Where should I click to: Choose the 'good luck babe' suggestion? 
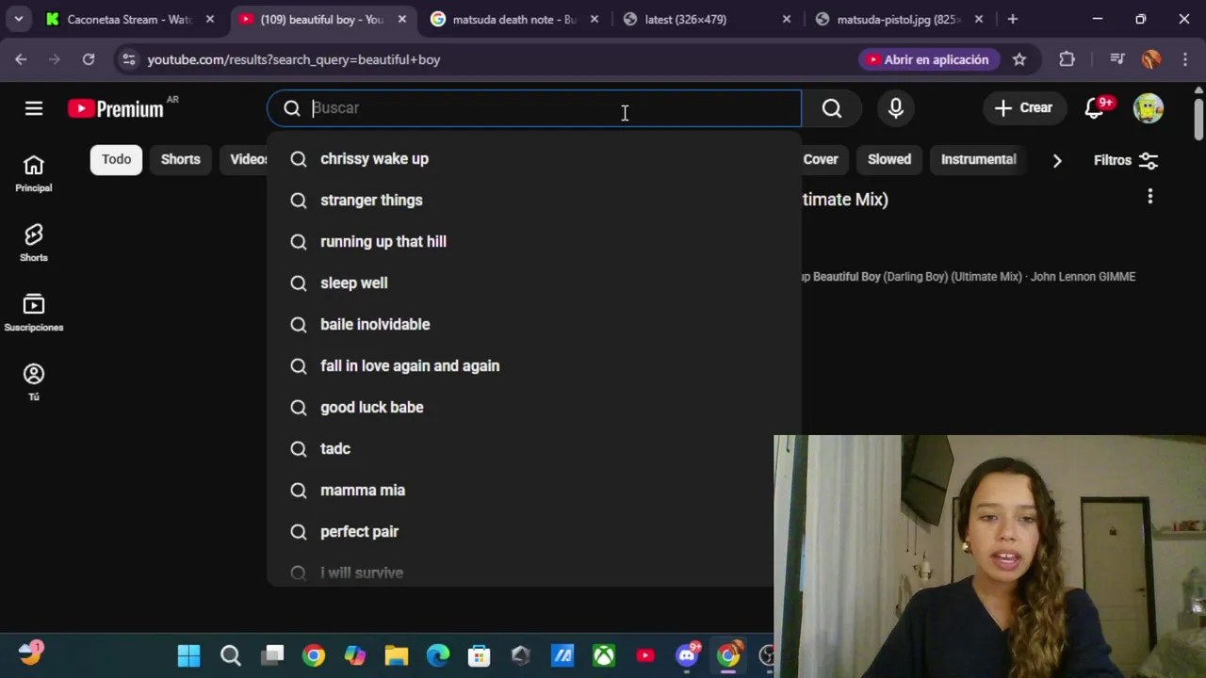click(533, 407)
